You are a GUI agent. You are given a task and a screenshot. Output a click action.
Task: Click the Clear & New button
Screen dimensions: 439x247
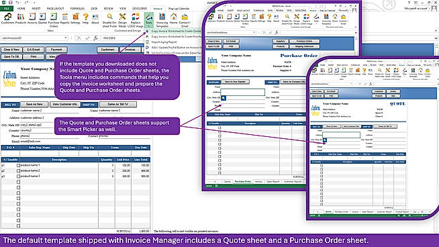[11, 50]
